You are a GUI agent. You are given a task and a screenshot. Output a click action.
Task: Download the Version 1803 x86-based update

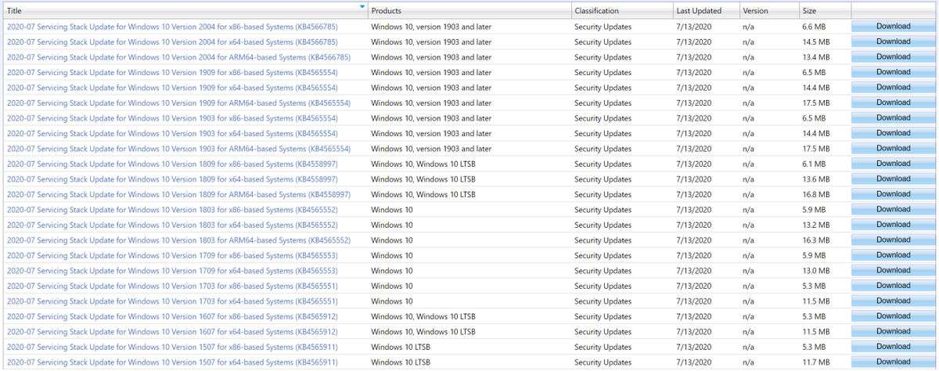[x=893, y=209]
